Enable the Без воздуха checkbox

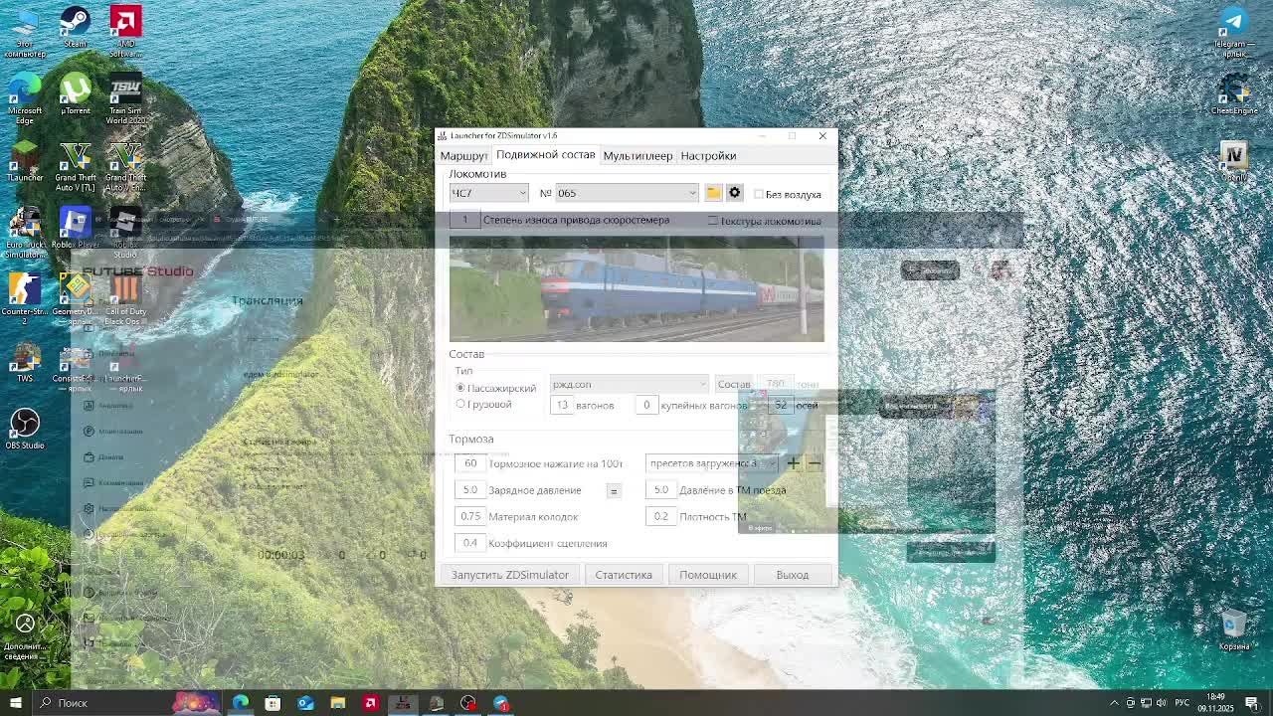(759, 194)
